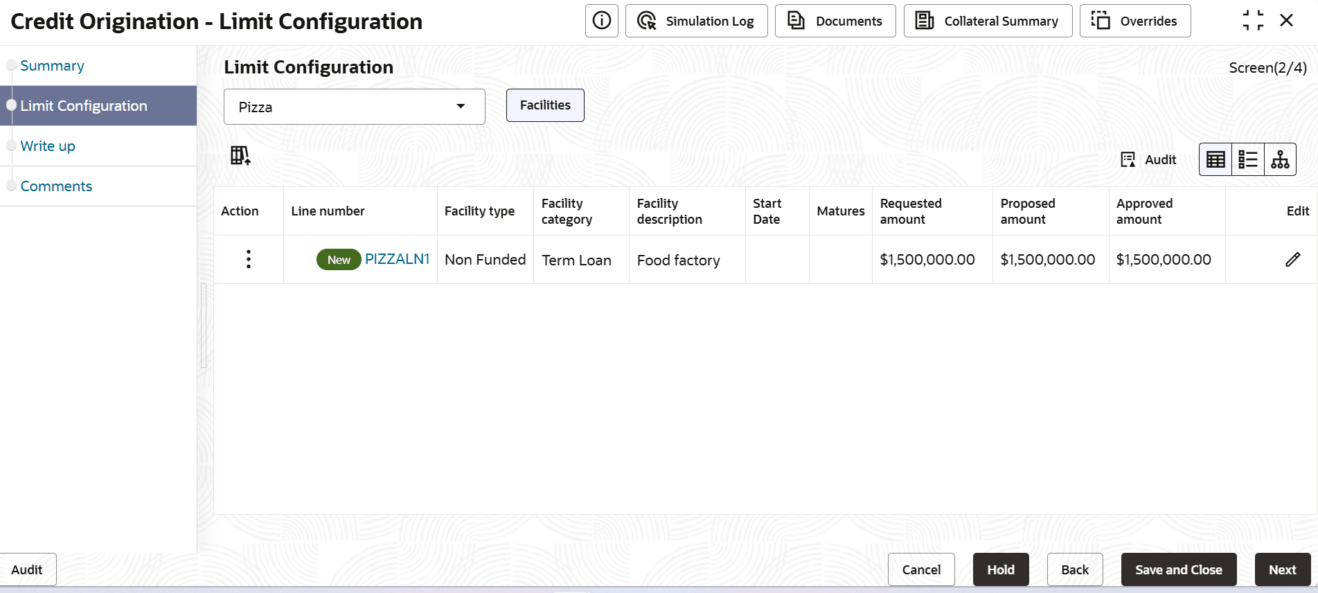Switch to hierarchy tree view
The width and height of the screenshot is (1318, 593).
pyautogui.click(x=1280, y=160)
